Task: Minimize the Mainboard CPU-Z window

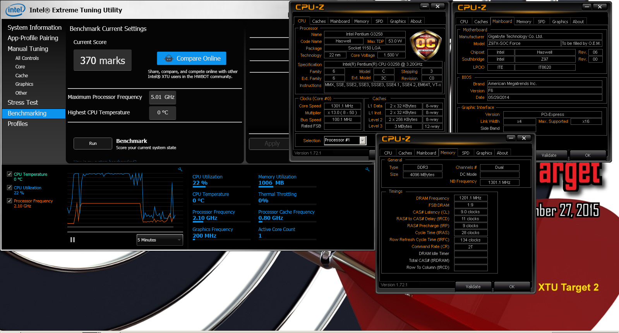Action: point(587,7)
